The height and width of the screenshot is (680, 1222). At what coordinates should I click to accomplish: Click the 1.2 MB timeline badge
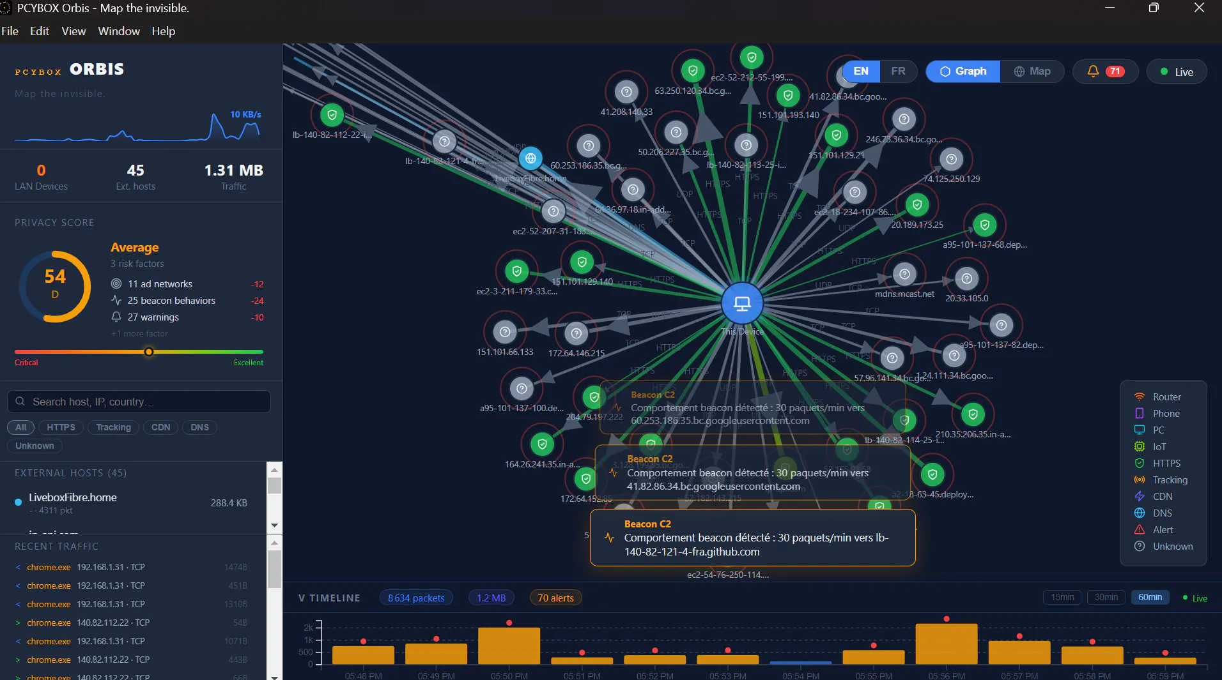(491, 598)
